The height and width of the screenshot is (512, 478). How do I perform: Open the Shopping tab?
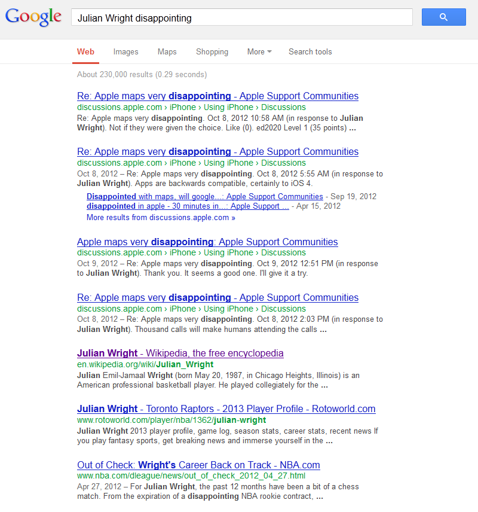(212, 52)
